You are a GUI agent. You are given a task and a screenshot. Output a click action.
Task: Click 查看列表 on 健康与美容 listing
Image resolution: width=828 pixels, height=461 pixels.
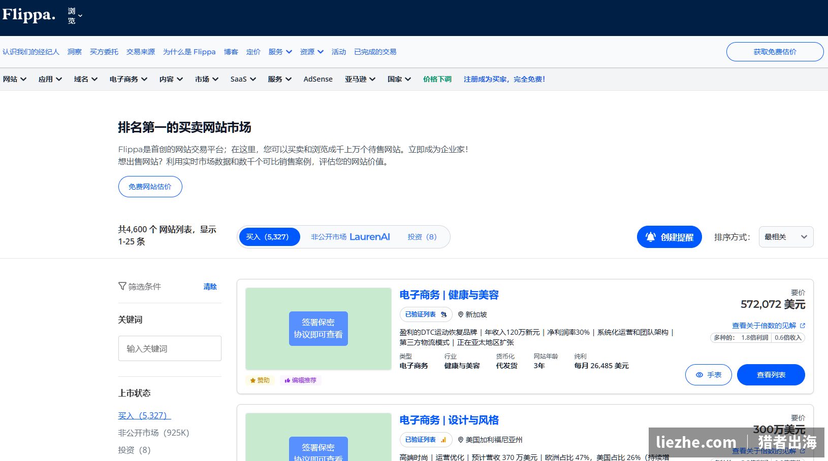coord(771,375)
